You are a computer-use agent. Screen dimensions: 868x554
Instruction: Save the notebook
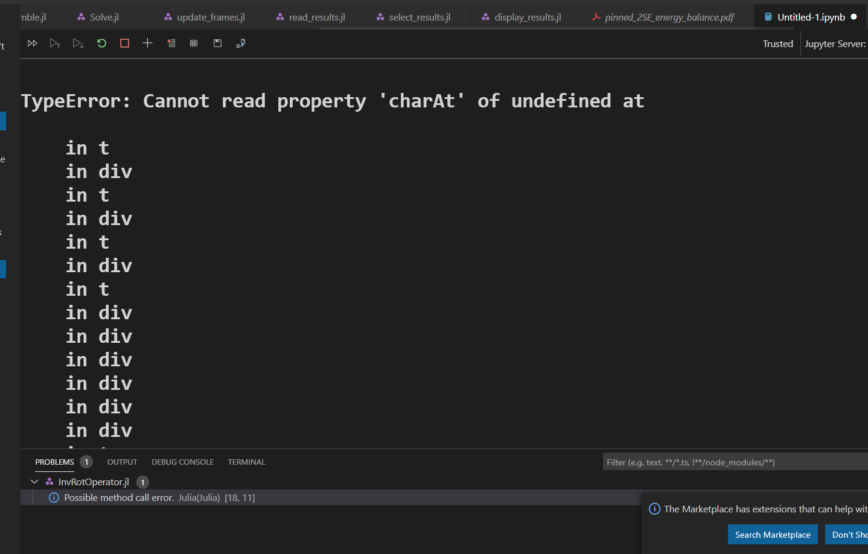pyautogui.click(x=217, y=43)
